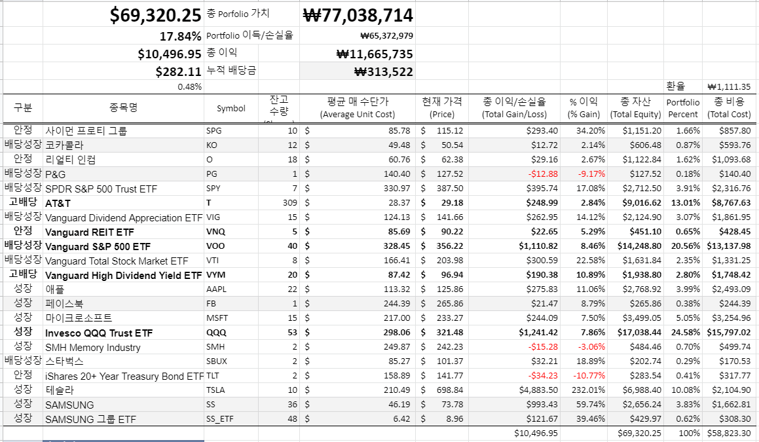Select the 17.84% portfolio gain cell
The width and height of the screenshot is (759, 442).
[123, 36]
